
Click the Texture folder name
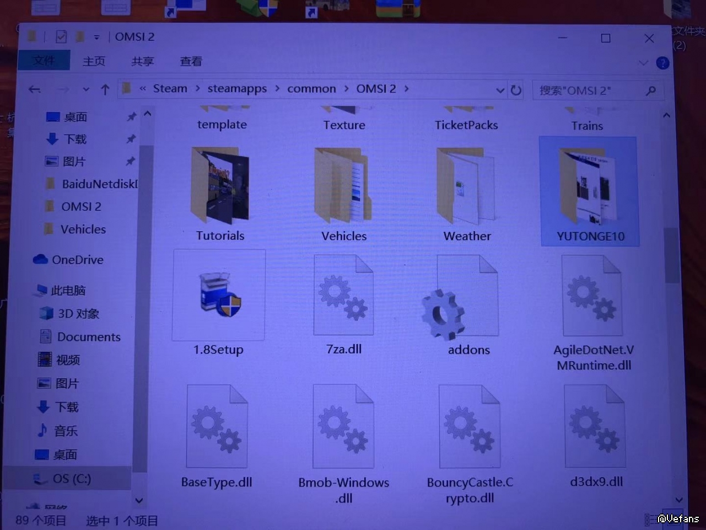[x=344, y=125]
